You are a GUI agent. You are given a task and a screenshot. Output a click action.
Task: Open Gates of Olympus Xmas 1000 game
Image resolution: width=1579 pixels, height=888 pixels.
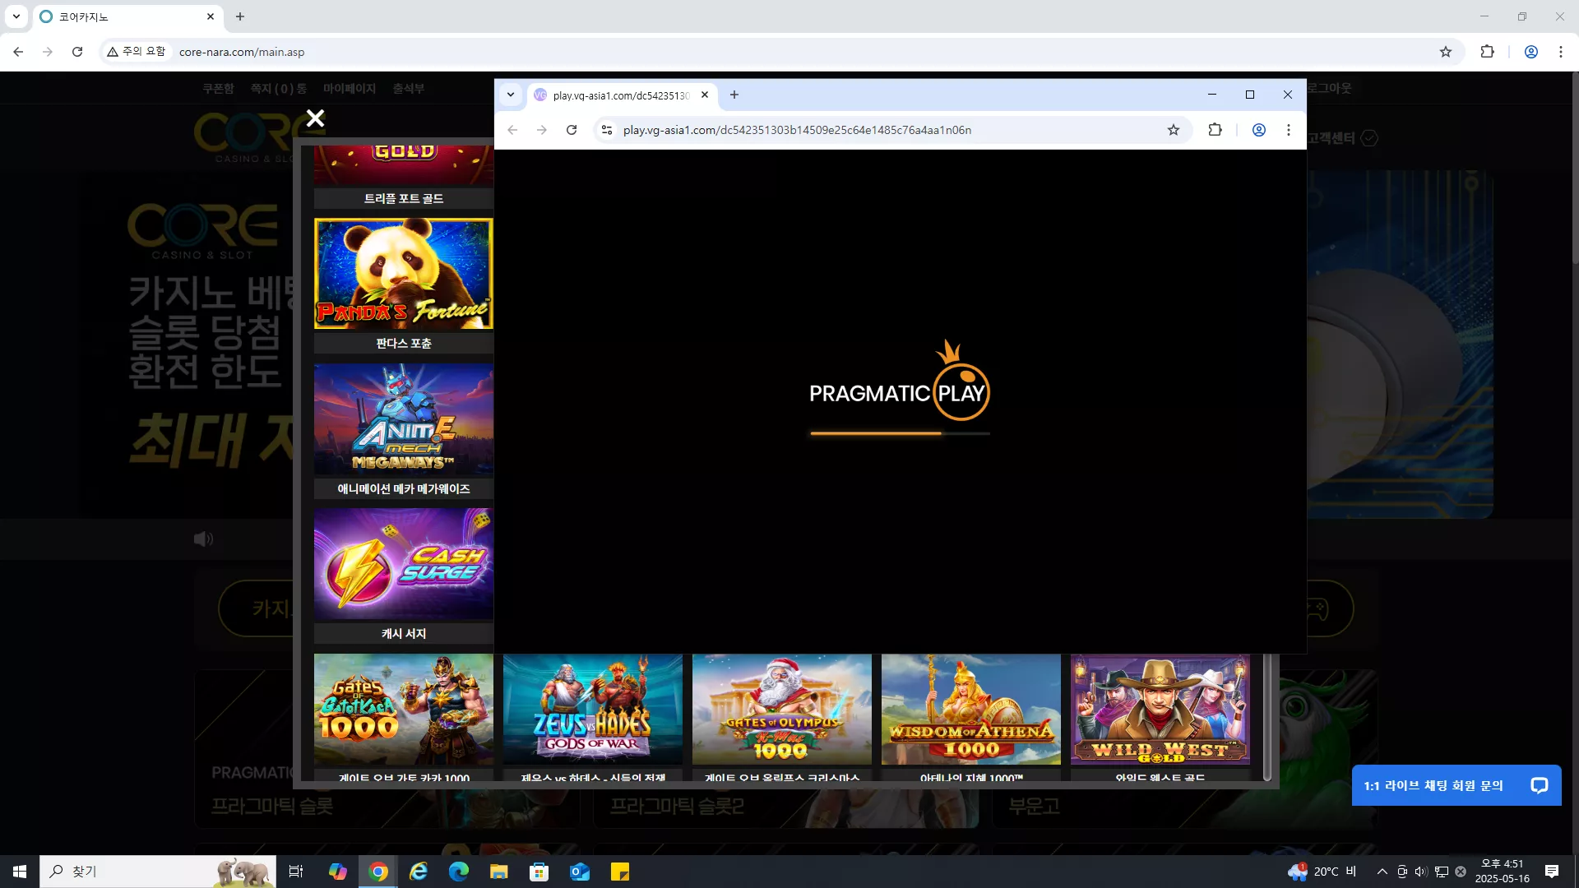(x=782, y=710)
